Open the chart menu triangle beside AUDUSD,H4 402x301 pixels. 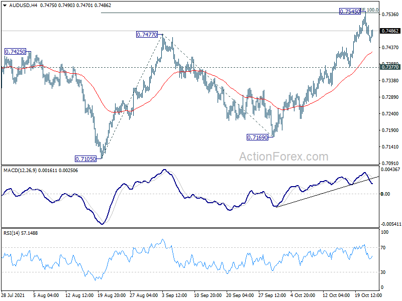[x=5, y=6]
